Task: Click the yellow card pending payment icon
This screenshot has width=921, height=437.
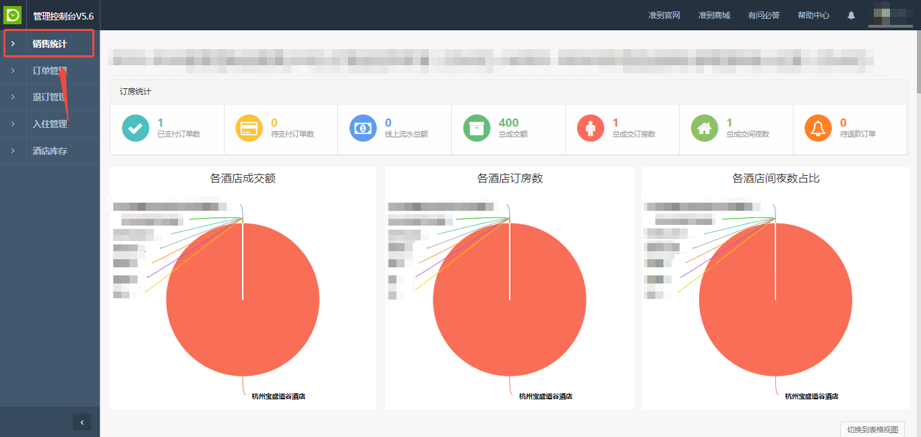Action: click(x=249, y=128)
